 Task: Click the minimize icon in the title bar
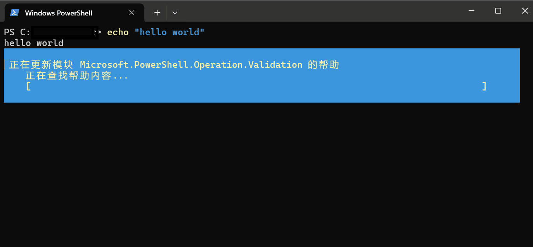[471, 10]
